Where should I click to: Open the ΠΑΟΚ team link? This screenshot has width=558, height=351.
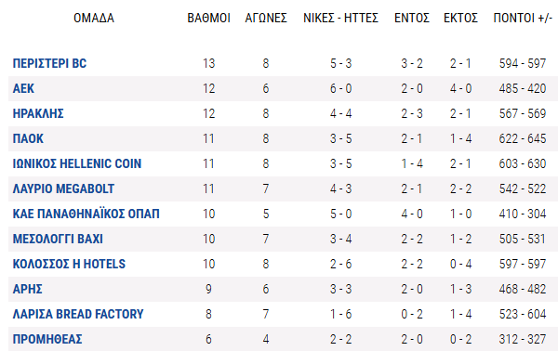(x=28, y=138)
